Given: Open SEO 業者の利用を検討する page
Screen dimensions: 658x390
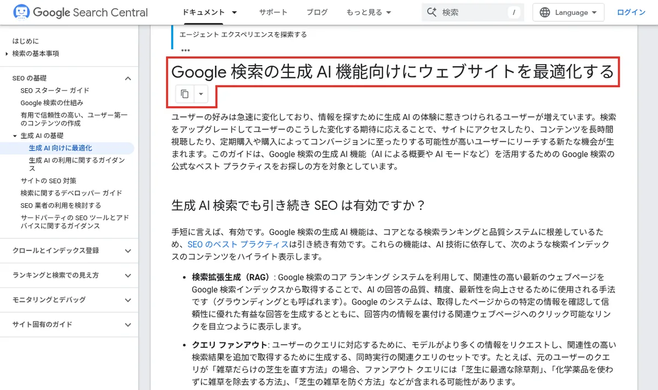Looking at the screenshot, I should coord(61,205).
